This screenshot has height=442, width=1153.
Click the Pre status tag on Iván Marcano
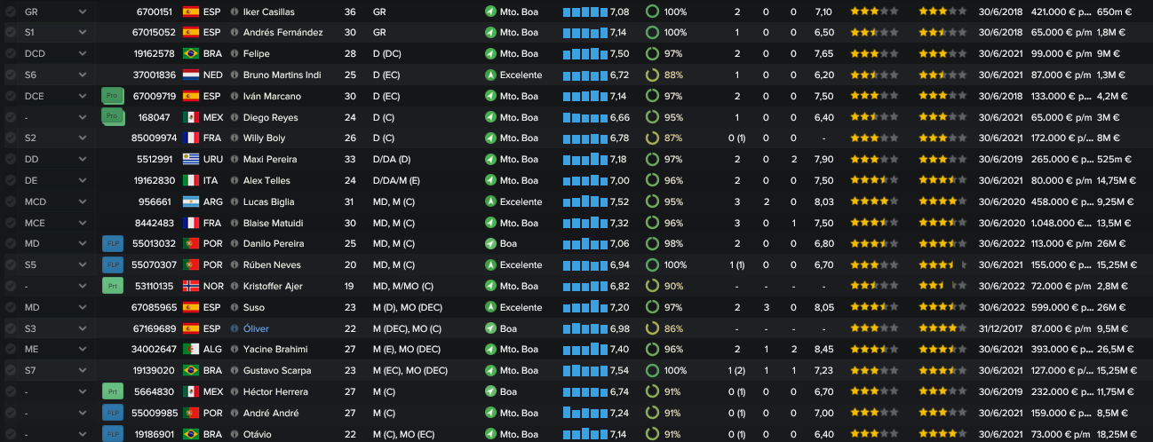pyautogui.click(x=112, y=96)
